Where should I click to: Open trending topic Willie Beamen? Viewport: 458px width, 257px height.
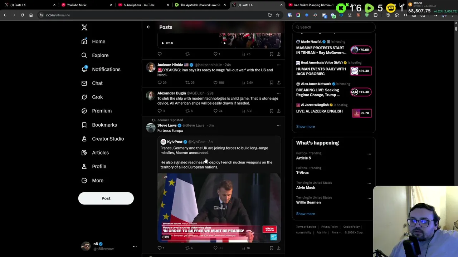coord(308,202)
